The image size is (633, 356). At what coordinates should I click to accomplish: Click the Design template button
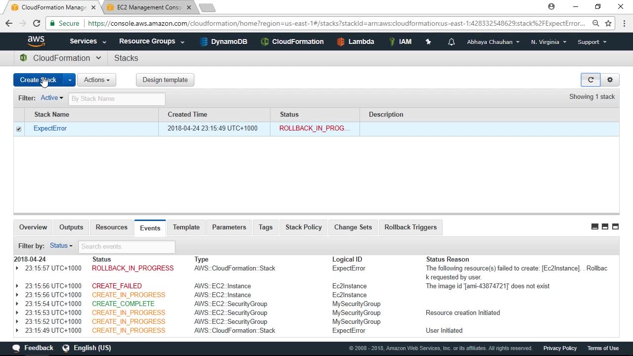tap(165, 80)
